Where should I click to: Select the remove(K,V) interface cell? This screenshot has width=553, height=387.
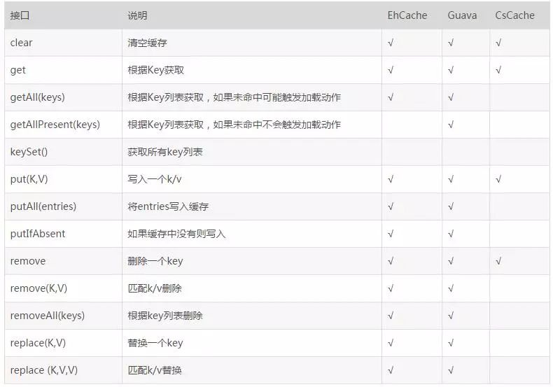(x=64, y=288)
